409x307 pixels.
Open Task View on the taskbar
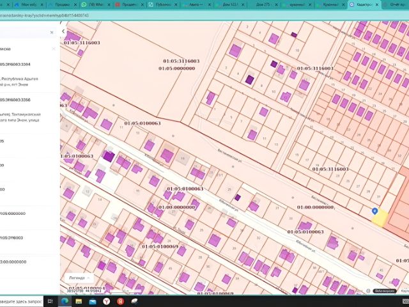tap(50, 301)
